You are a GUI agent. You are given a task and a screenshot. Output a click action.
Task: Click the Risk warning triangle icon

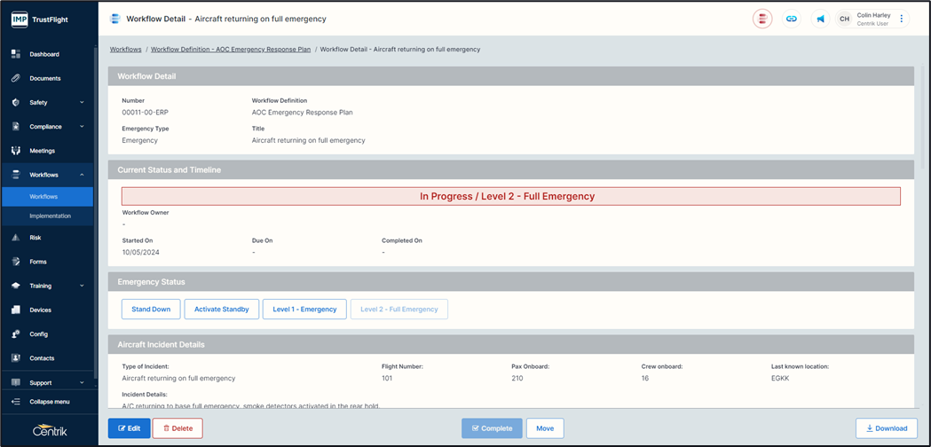point(16,238)
